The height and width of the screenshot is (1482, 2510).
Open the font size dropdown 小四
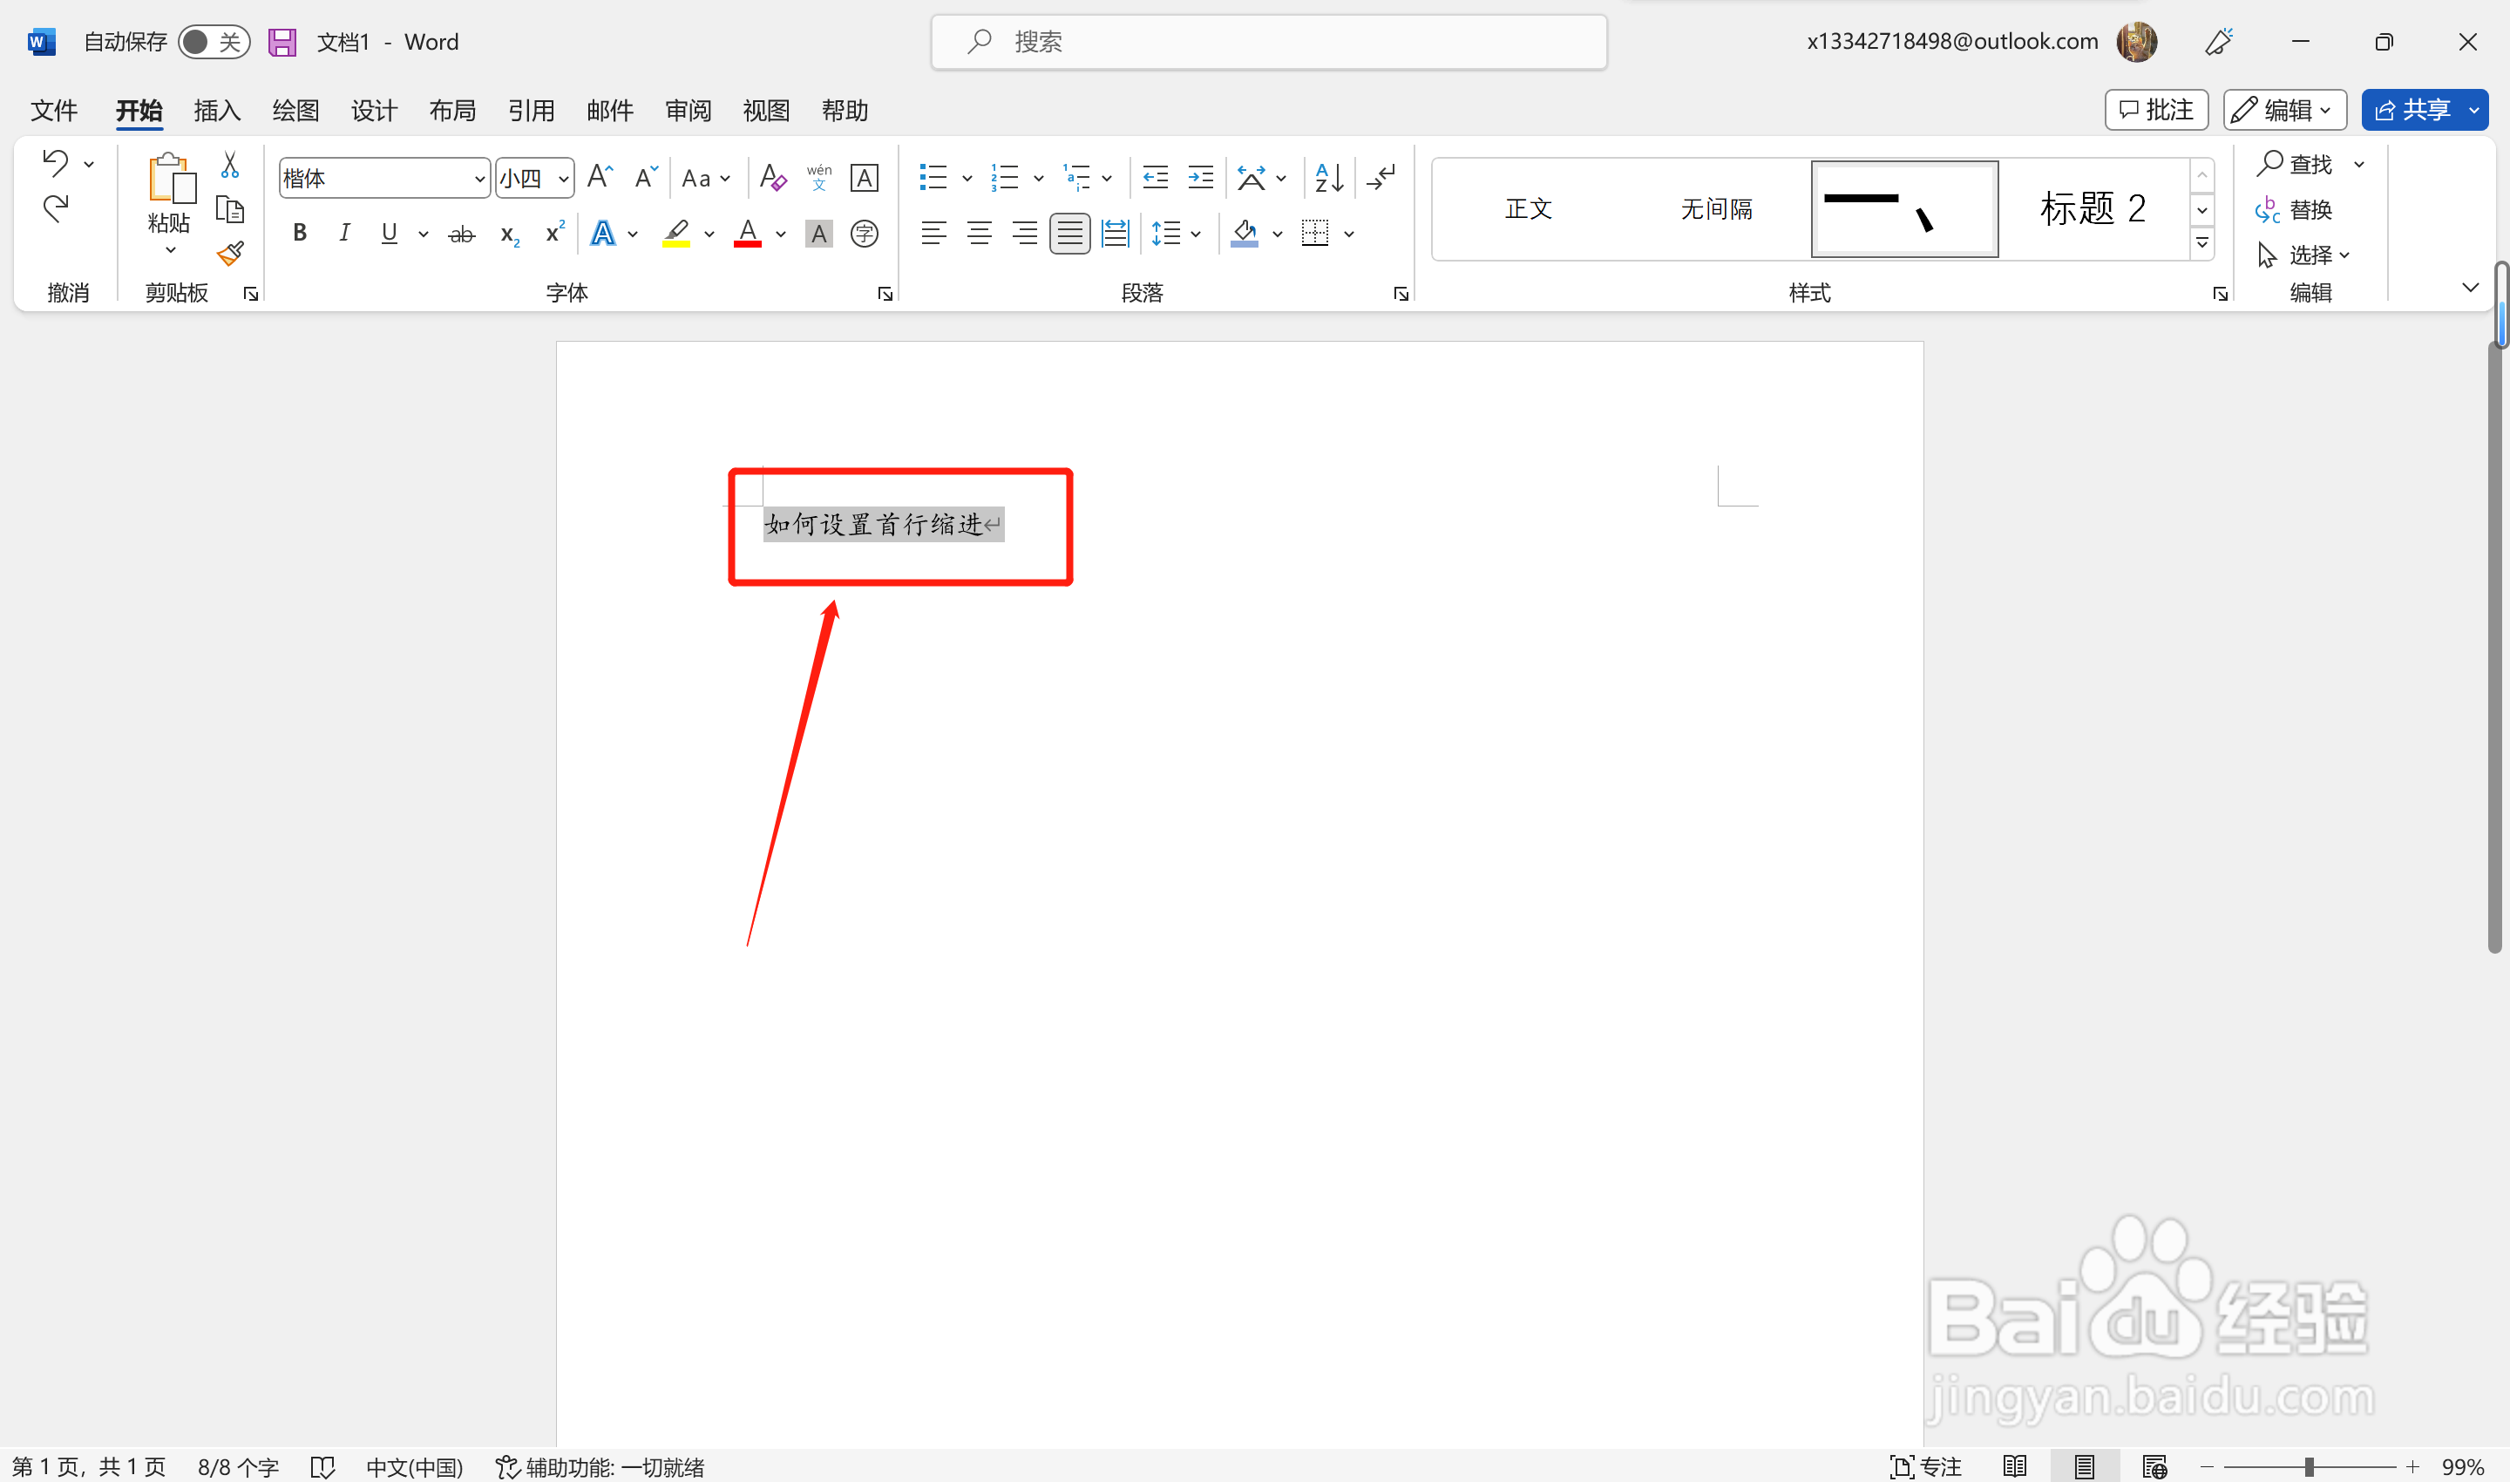coord(564,179)
